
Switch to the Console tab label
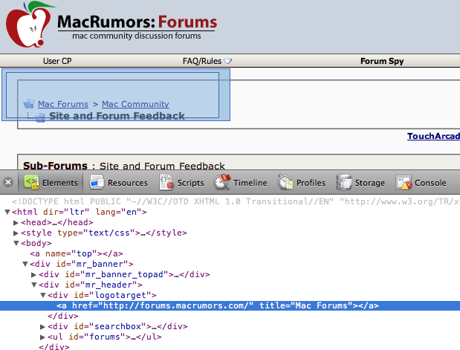click(430, 183)
